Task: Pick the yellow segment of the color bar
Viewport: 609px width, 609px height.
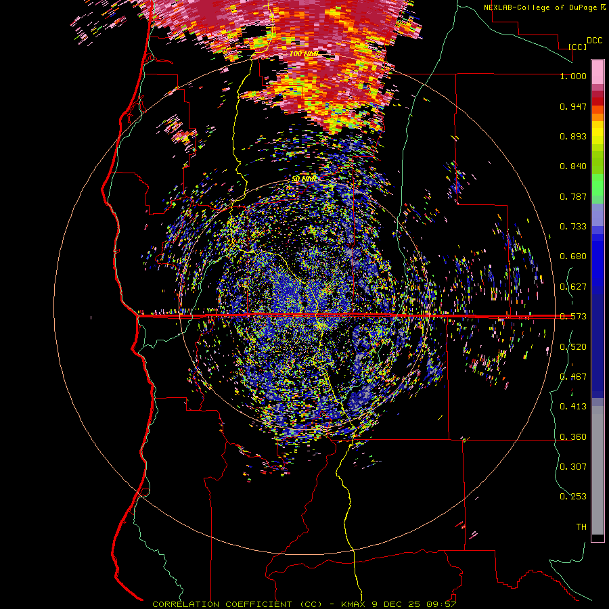Action: point(597,133)
